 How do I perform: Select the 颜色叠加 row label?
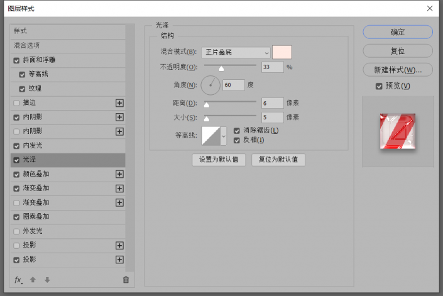[36, 174]
